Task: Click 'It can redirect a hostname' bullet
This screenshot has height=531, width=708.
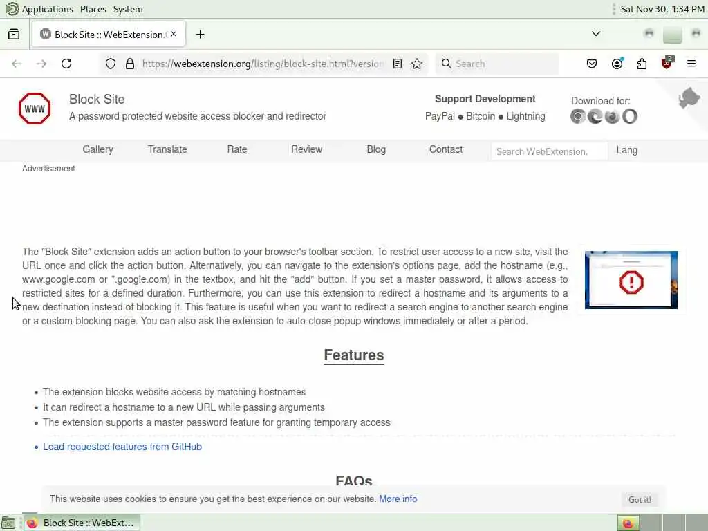Action: 184,407
